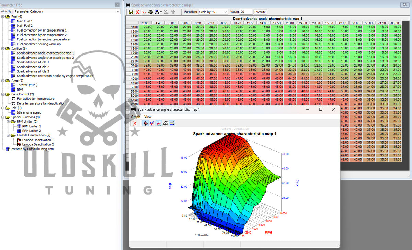The height and width of the screenshot is (250, 412).
Task: Select Spark advance angle characteristic map 2
Action: (x=45, y=58)
